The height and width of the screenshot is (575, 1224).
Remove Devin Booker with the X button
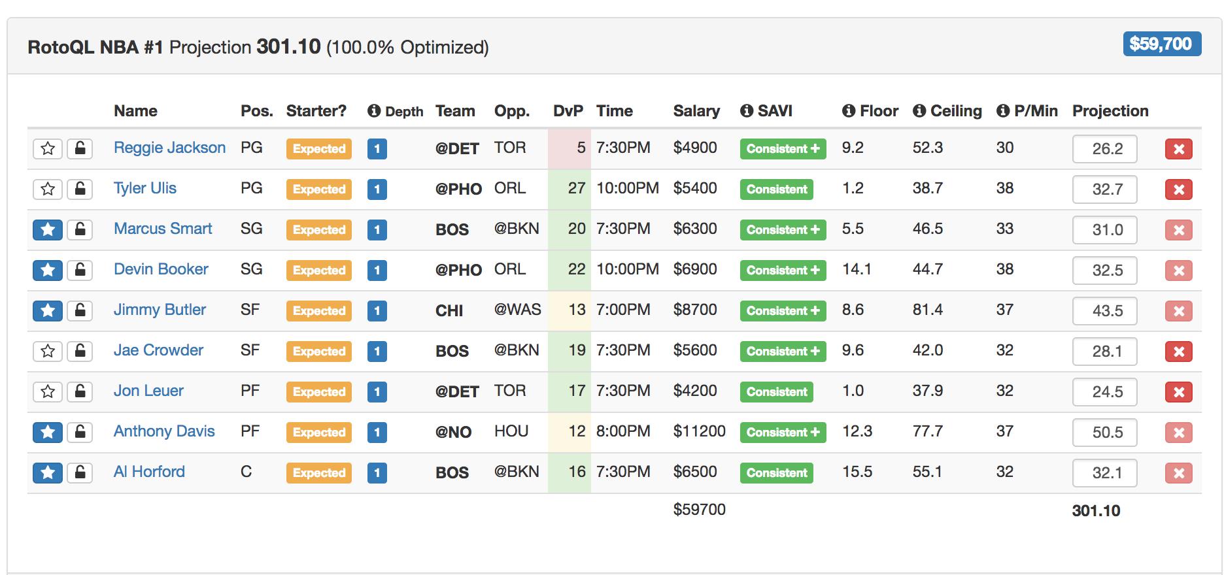(1179, 271)
